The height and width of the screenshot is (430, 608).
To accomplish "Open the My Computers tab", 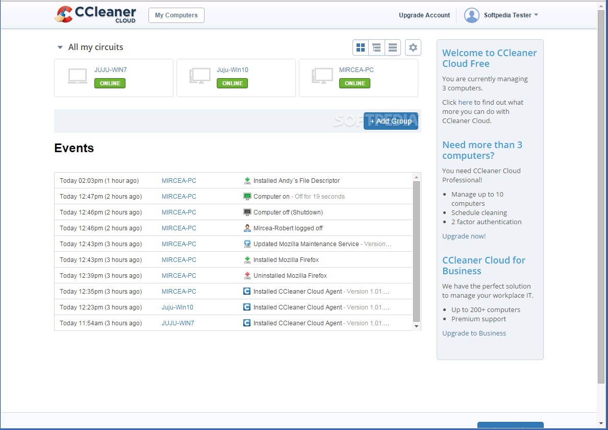I will coord(176,15).
